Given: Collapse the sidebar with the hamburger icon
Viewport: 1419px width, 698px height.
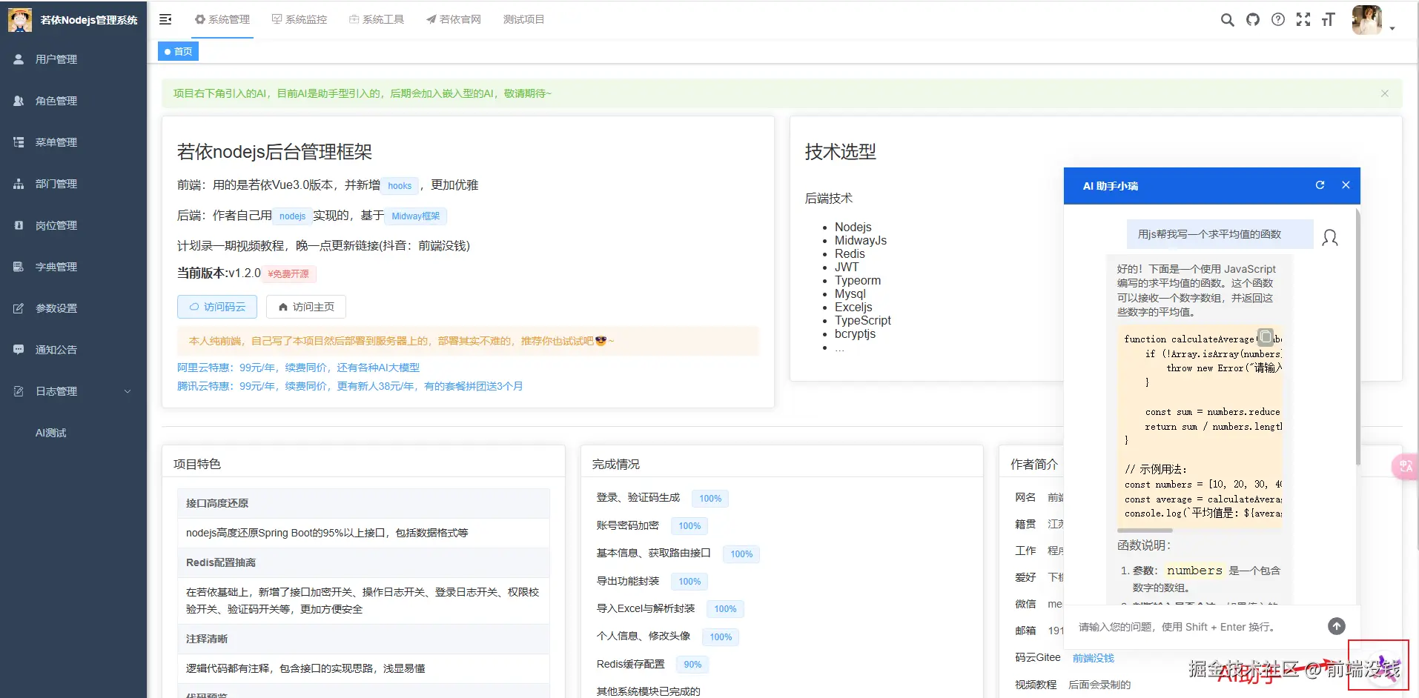Looking at the screenshot, I should 165,19.
